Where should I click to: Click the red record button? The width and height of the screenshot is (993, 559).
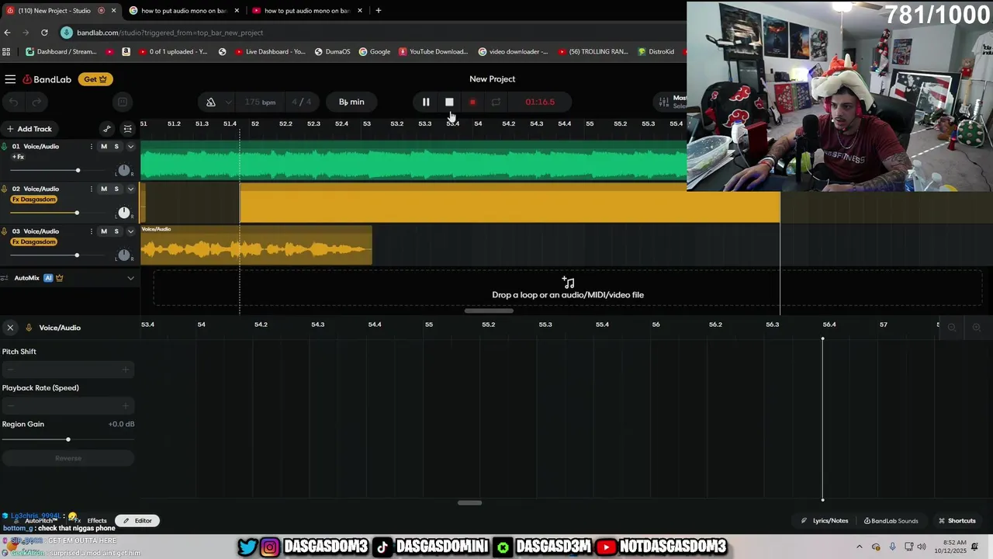(472, 102)
